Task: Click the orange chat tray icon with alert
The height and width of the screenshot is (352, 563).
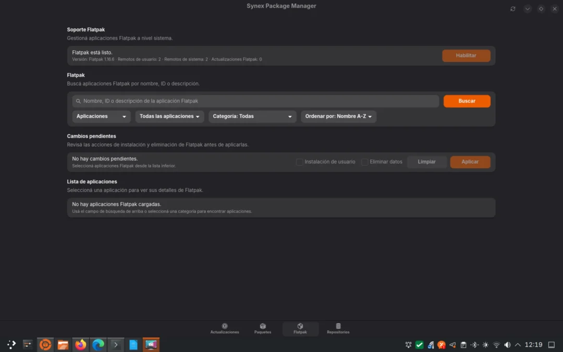Action: [442, 345]
